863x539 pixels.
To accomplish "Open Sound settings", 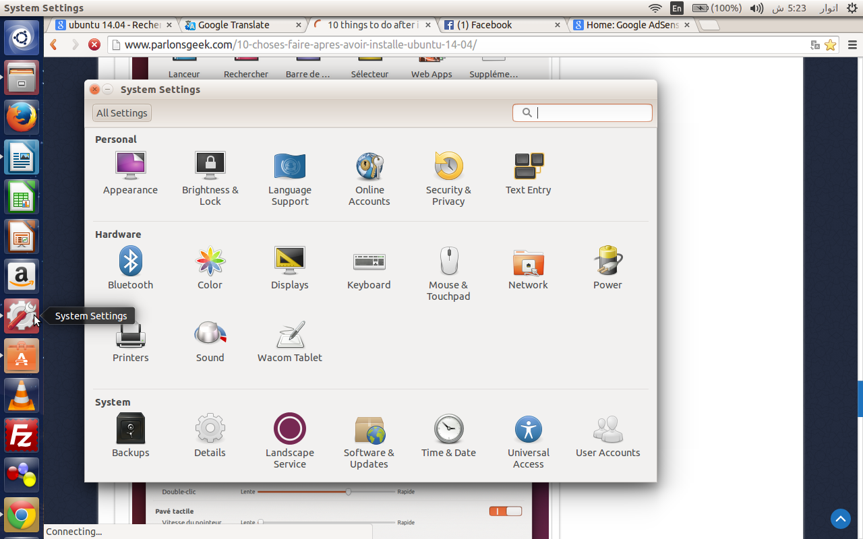I will coord(210,342).
